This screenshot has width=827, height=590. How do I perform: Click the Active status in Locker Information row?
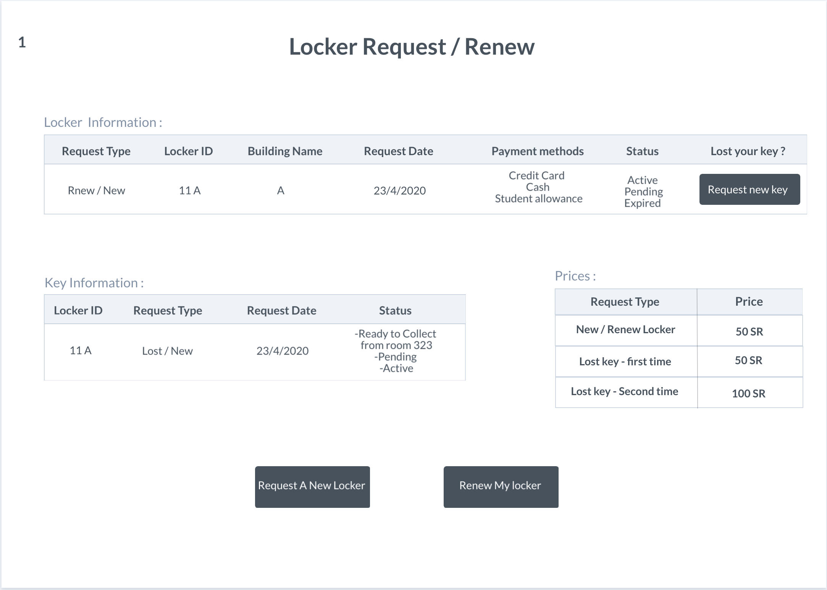click(643, 180)
